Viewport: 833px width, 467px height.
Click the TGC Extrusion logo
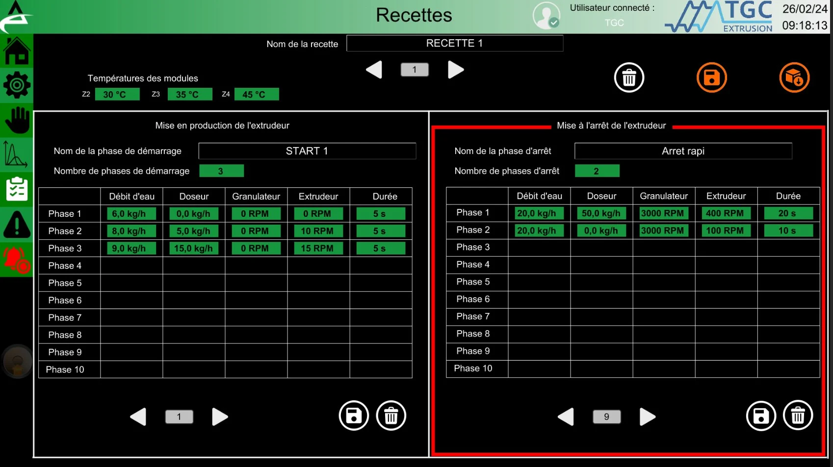point(719,17)
